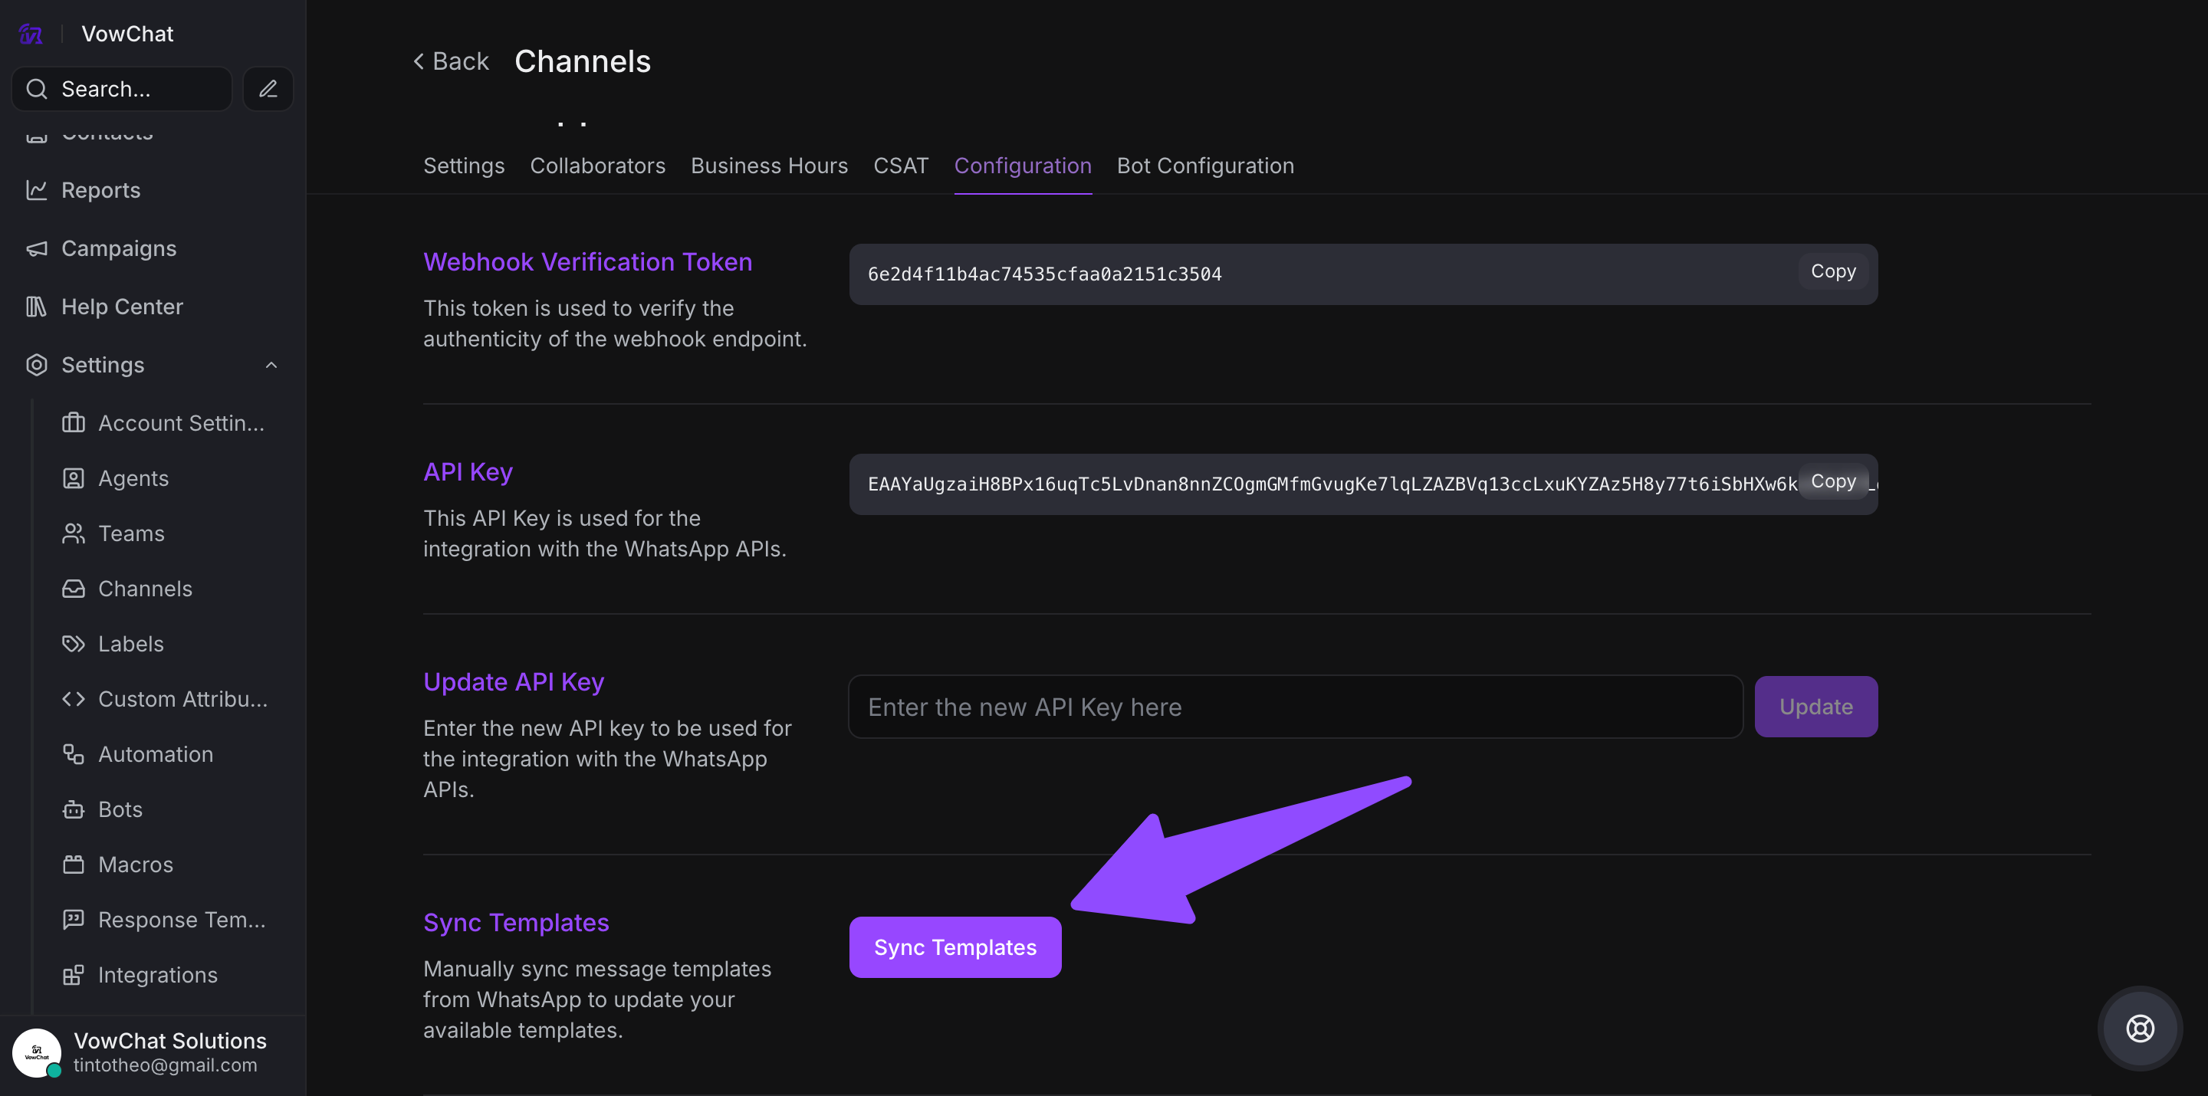Screen dimensions: 2208x1096
Task: Switch to the Bot Configuration tab
Action: (1205, 166)
